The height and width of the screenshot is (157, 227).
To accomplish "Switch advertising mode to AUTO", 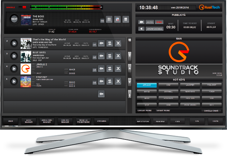I will [150, 22].
